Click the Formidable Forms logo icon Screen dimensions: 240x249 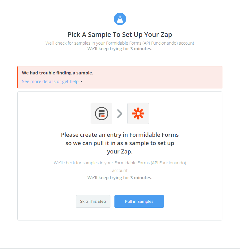pyautogui.click(x=101, y=113)
